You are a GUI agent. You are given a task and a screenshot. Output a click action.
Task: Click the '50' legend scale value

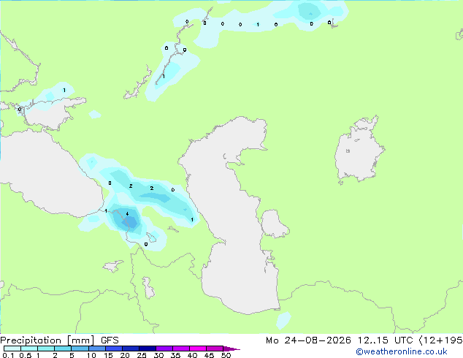(226, 355)
